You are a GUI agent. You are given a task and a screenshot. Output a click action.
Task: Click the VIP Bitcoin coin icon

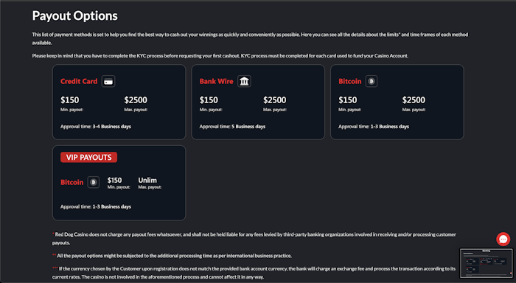pos(94,182)
